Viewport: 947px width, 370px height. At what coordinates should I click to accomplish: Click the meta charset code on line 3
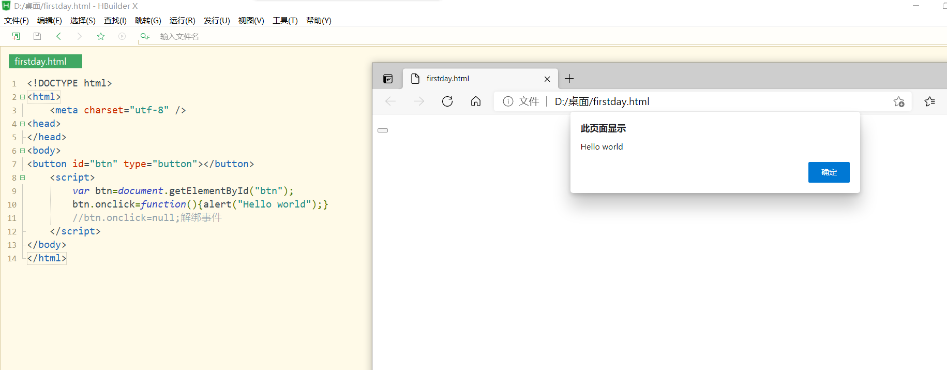pos(118,110)
